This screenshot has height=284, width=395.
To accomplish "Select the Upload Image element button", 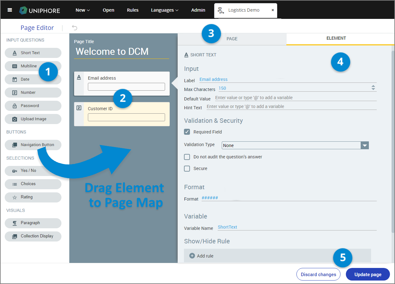I will click(33, 119).
